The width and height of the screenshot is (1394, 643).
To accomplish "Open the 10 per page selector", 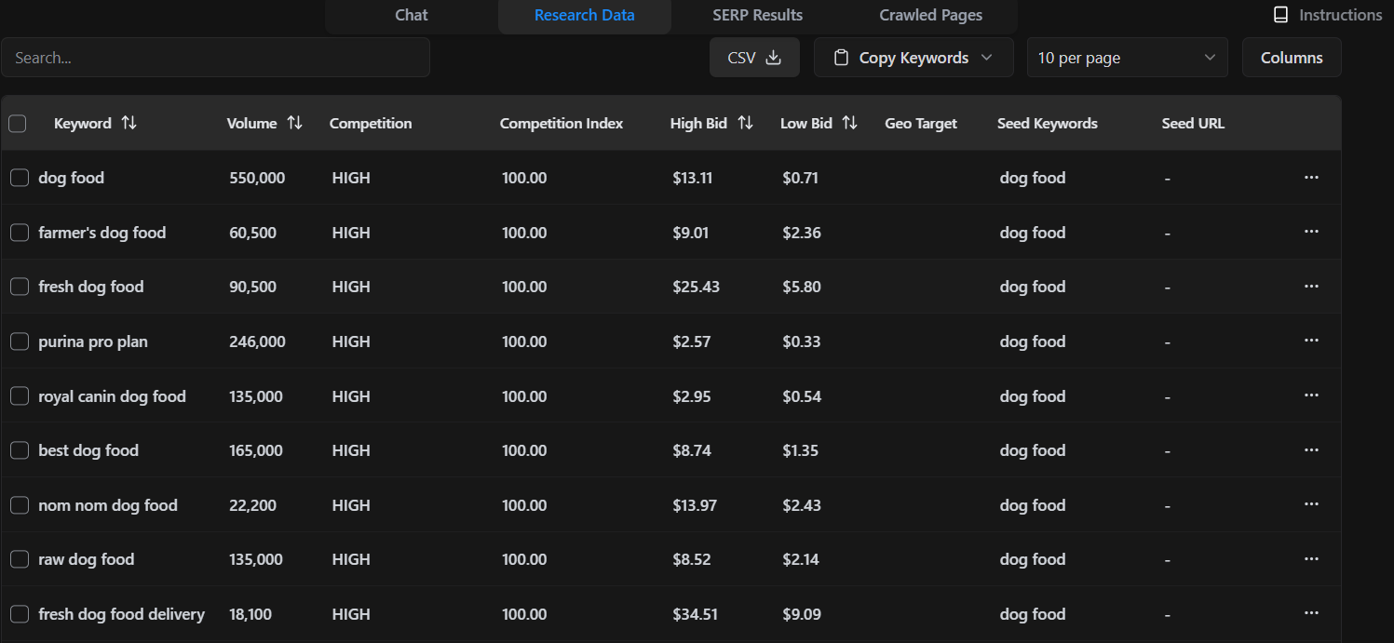I will [x=1127, y=58].
